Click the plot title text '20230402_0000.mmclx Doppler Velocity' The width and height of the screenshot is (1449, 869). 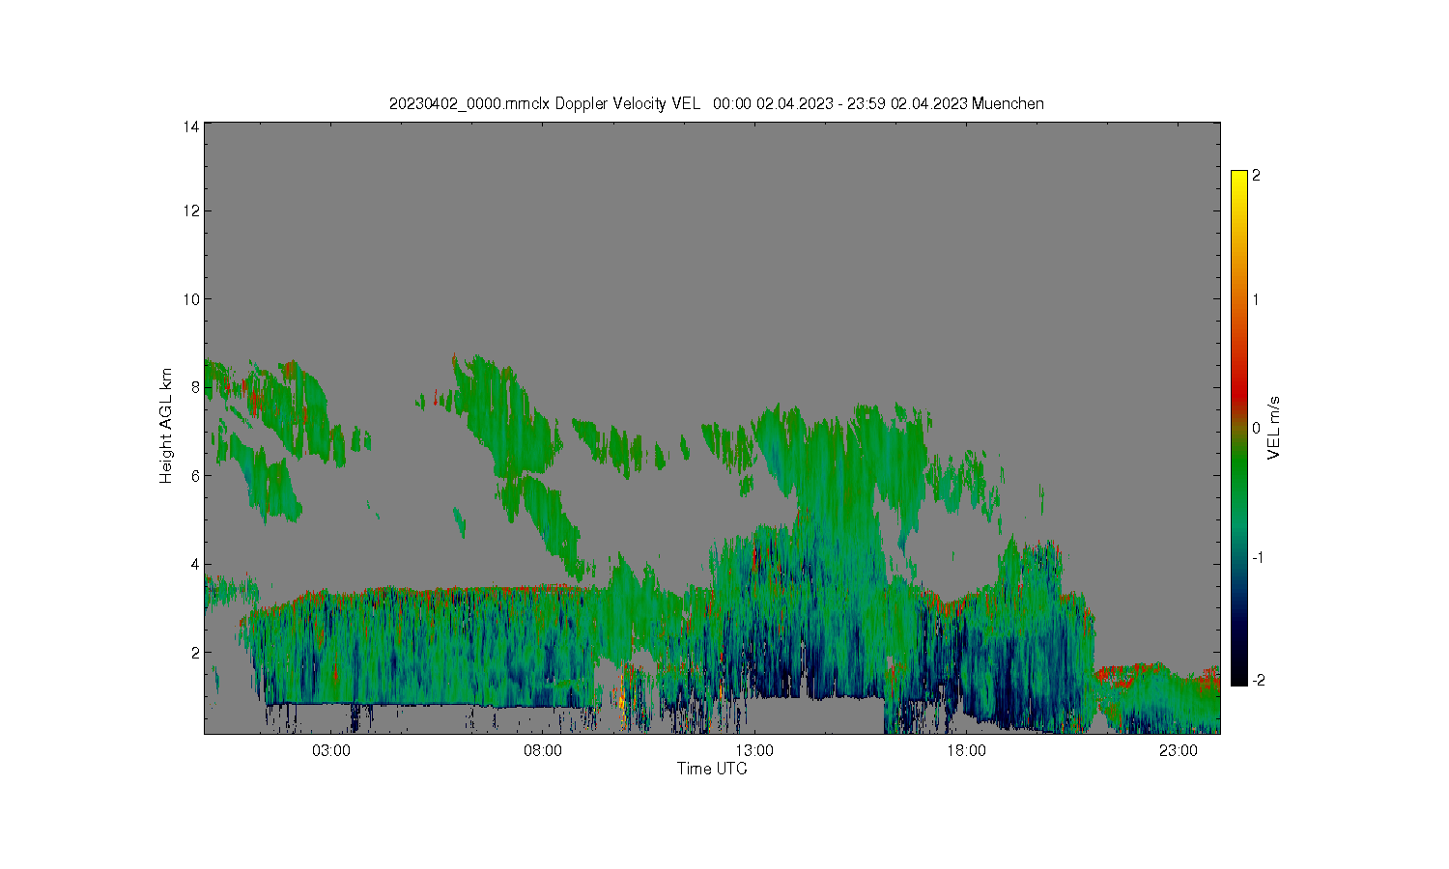pos(527,104)
